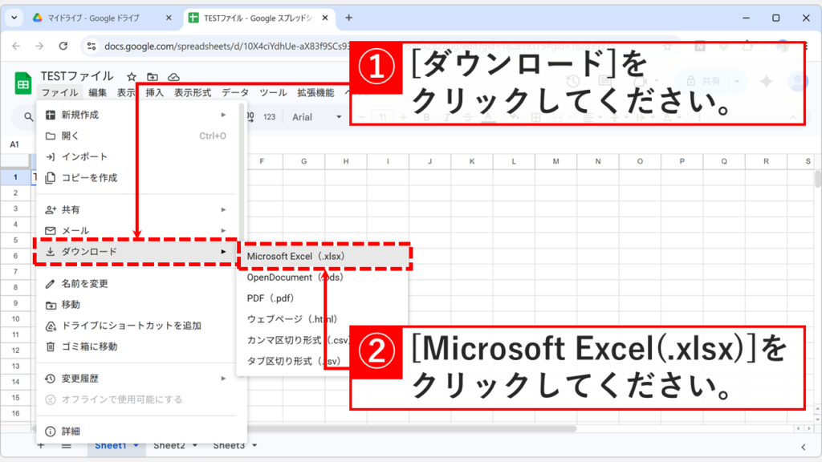Click the cloud save status icon
The height and width of the screenshot is (462, 822).
(173, 77)
